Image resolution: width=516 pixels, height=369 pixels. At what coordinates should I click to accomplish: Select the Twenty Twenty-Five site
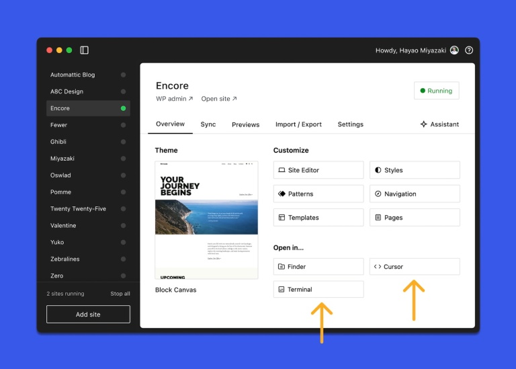(x=88, y=208)
